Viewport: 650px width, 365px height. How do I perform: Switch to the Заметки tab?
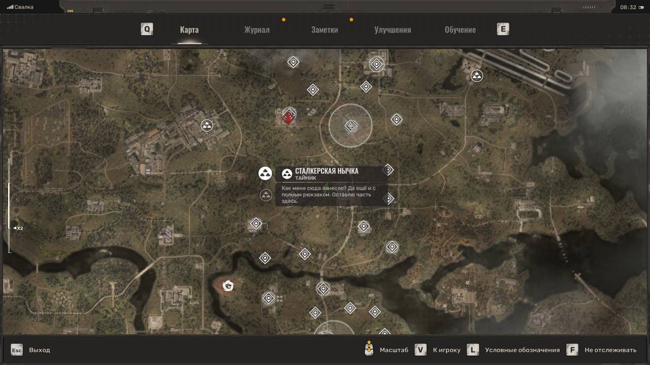pos(324,30)
